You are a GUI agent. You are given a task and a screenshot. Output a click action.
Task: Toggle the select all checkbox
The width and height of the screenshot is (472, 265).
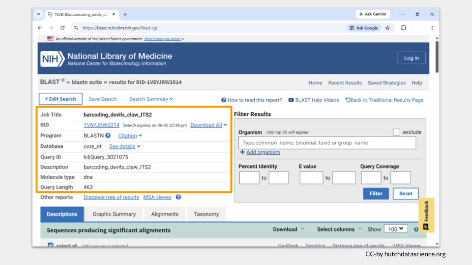point(51,245)
